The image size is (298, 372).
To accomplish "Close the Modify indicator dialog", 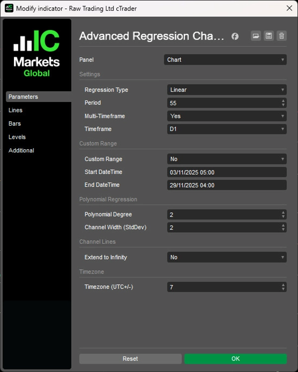I will [289, 8].
